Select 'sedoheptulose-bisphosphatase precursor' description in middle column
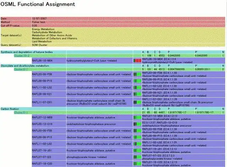 click(91, 124)
